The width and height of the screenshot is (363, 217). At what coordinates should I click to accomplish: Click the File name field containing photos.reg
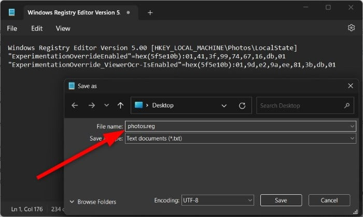pos(240,126)
